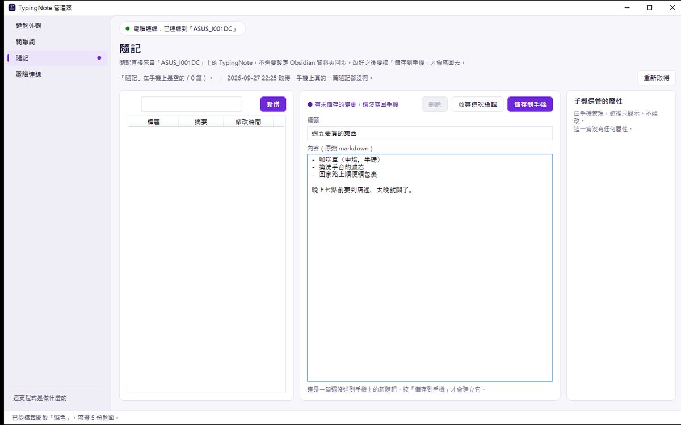
Task: Click the status bar message 已從檔案開啟「深色」
Action: pos(66,418)
